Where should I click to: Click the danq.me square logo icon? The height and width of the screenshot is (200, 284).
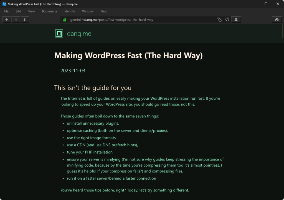click(x=59, y=33)
